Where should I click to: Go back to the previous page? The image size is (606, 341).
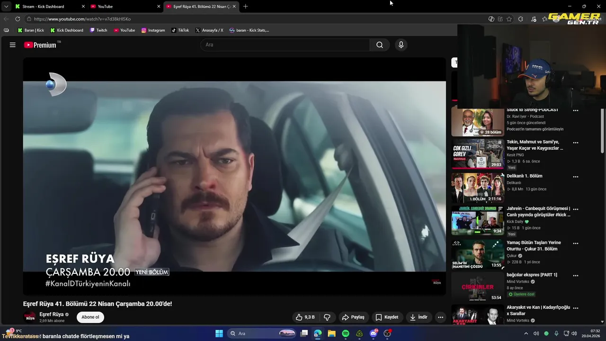pos(6,19)
